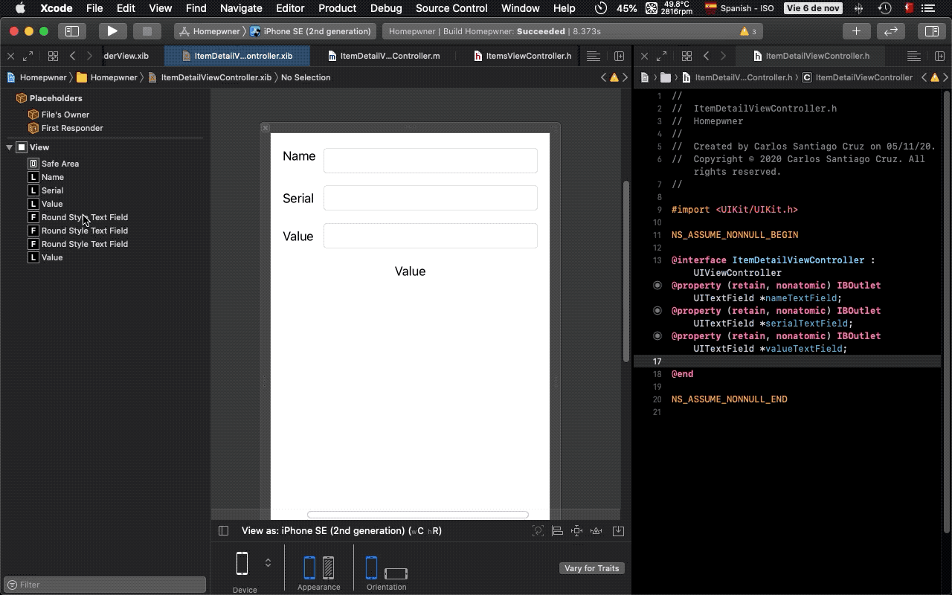Image resolution: width=952 pixels, height=595 pixels.
Task: Switch to the partially visible derView.xib tab
Action: 127,56
